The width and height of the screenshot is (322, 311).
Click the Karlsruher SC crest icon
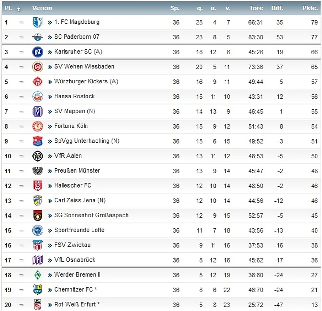tap(37, 52)
